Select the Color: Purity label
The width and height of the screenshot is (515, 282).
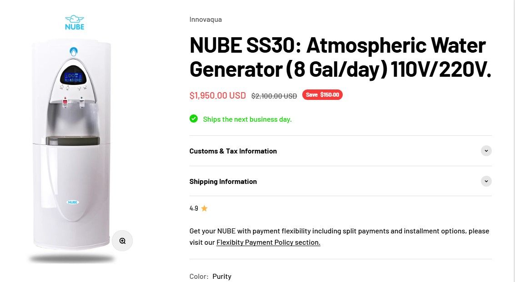coord(210,276)
